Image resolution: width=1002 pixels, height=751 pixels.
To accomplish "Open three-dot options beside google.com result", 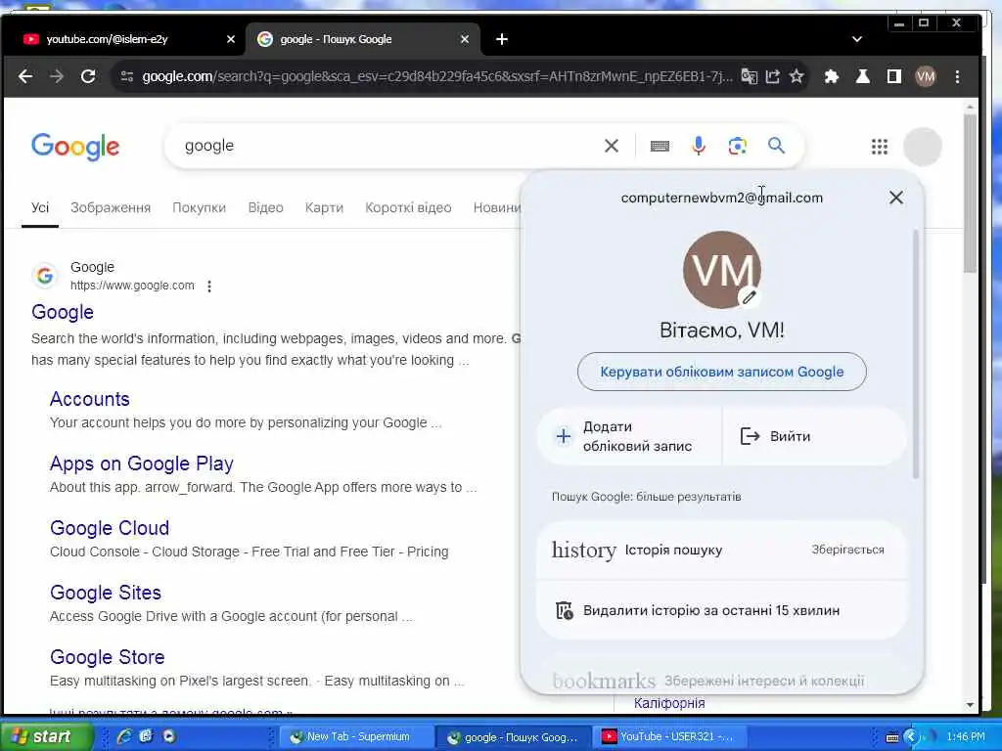I will coord(209,287).
